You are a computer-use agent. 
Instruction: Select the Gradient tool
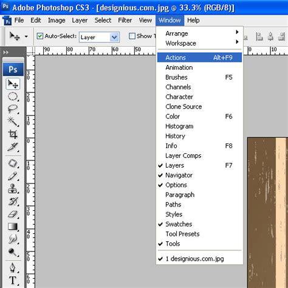pos(13,227)
